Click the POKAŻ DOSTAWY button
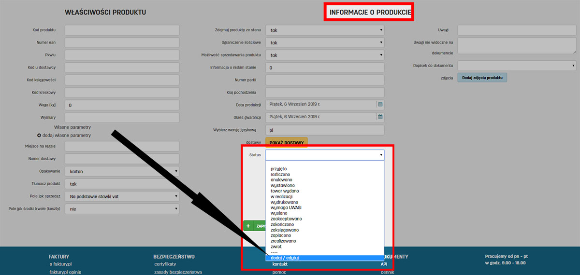This screenshot has width=580, height=275. click(x=286, y=142)
